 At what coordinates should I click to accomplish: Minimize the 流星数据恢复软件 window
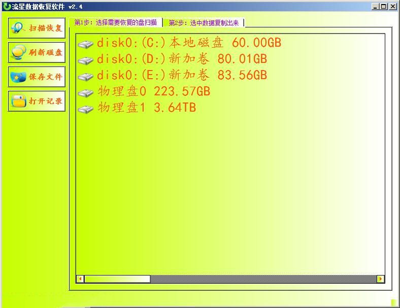tap(375, 7)
